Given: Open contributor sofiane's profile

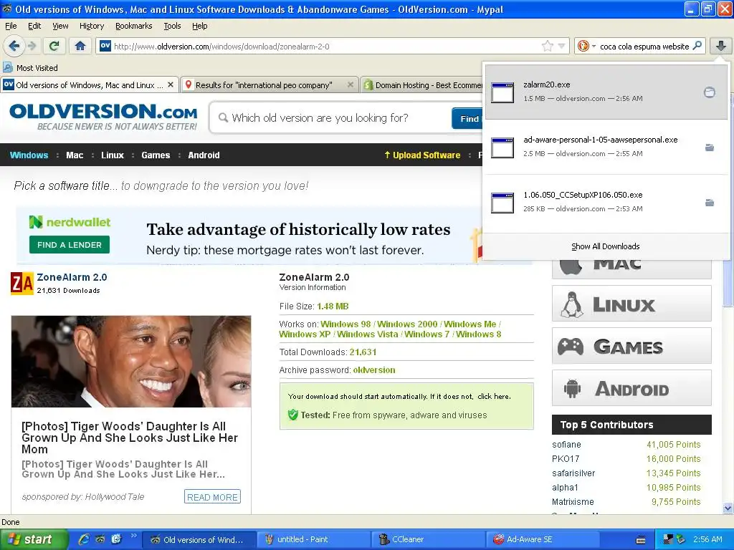Looking at the screenshot, I should click(566, 445).
